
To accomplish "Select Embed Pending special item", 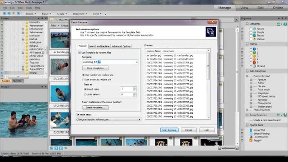I will point(261,134).
